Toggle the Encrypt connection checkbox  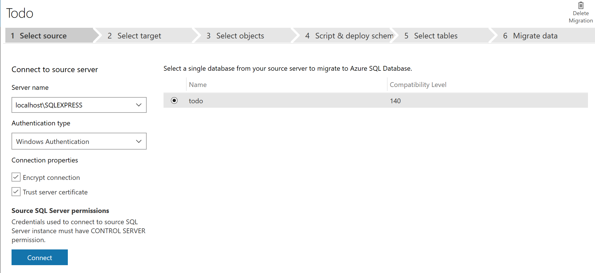[16, 177]
